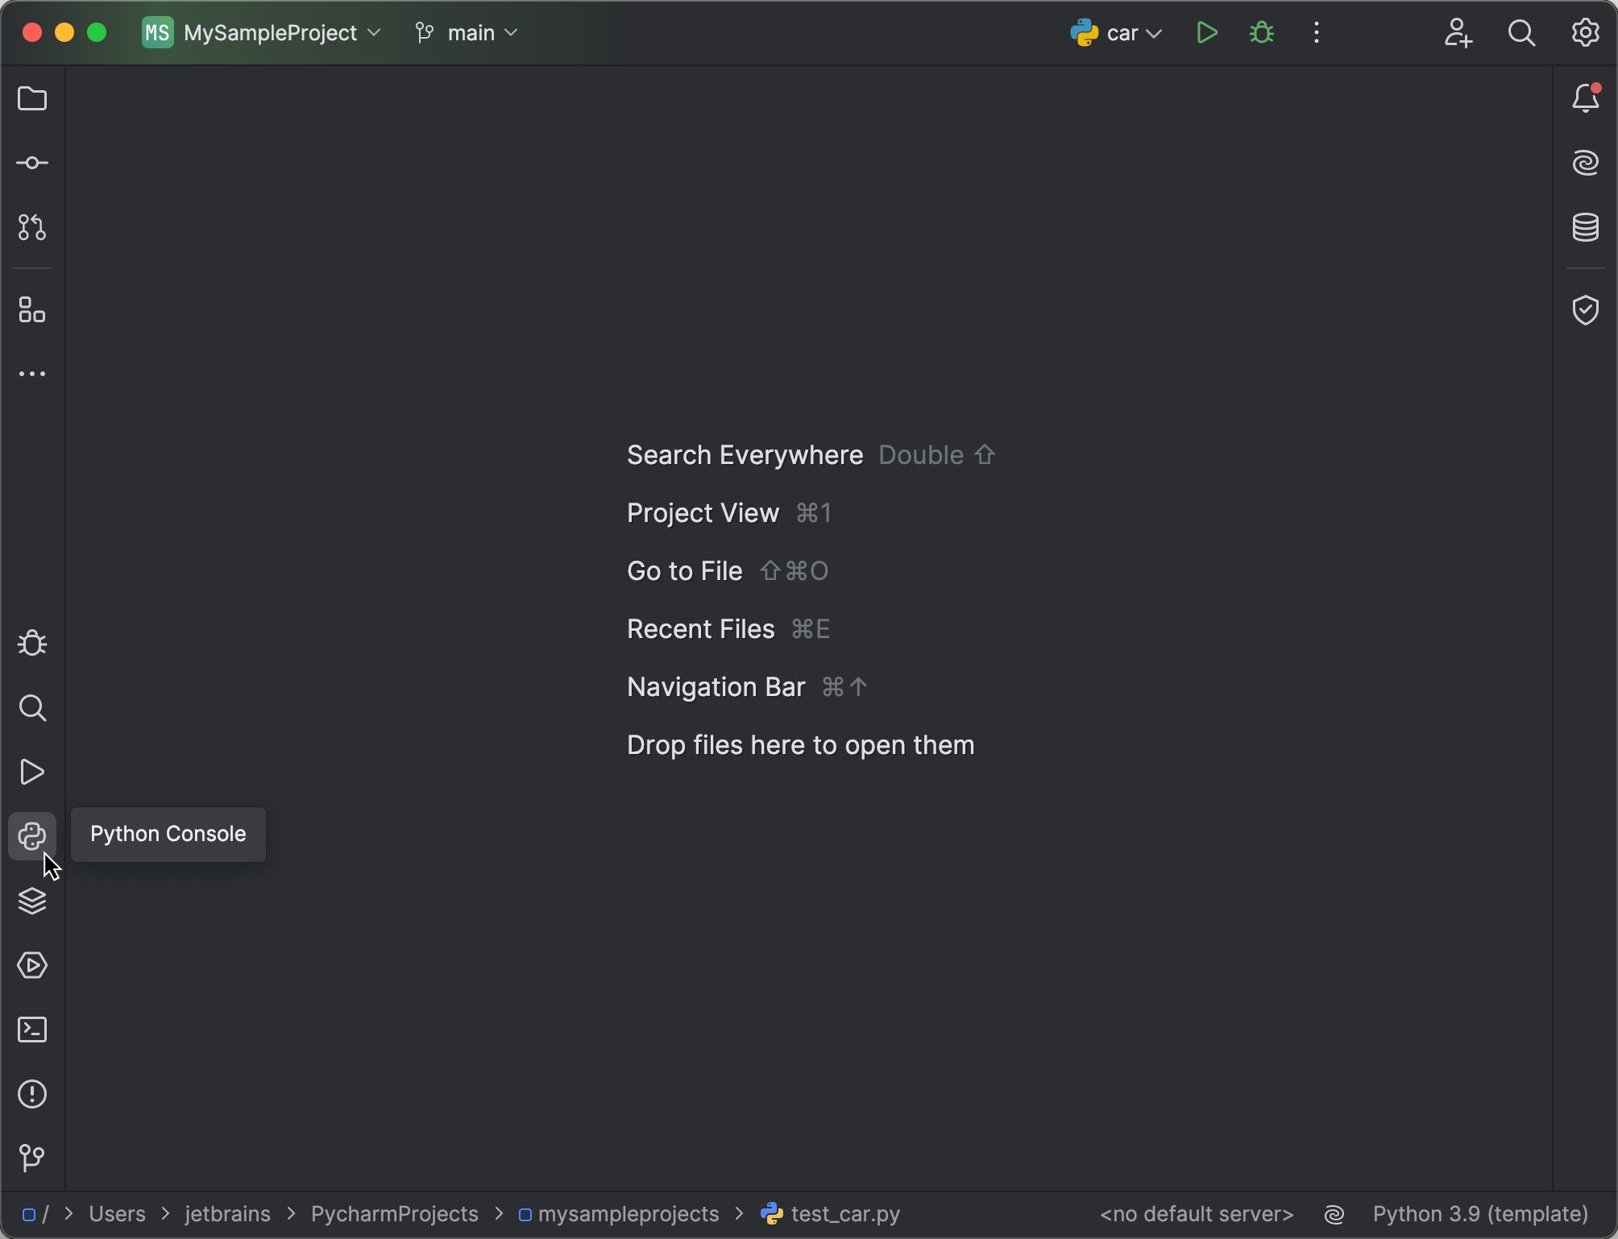Open the Problems panel
The image size is (1618, 1239).
32,1093
